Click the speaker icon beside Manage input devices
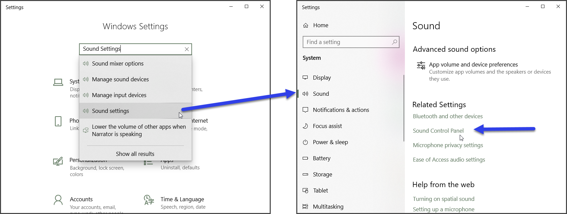 click(86, 95)
